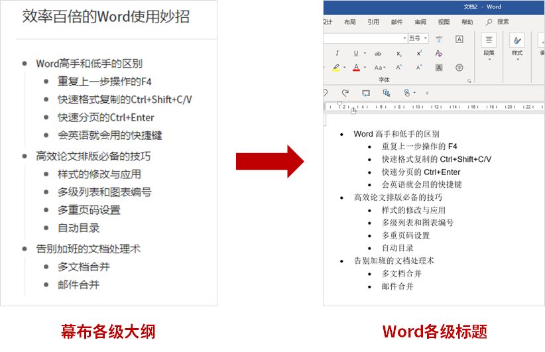Select Mubu item 多文档合并
The width and height of the screenshot is (545, 352).
click(x=84, y=267)
